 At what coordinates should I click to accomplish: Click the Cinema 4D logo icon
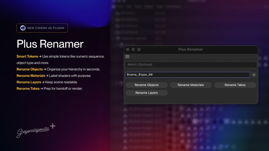(23, 28)
